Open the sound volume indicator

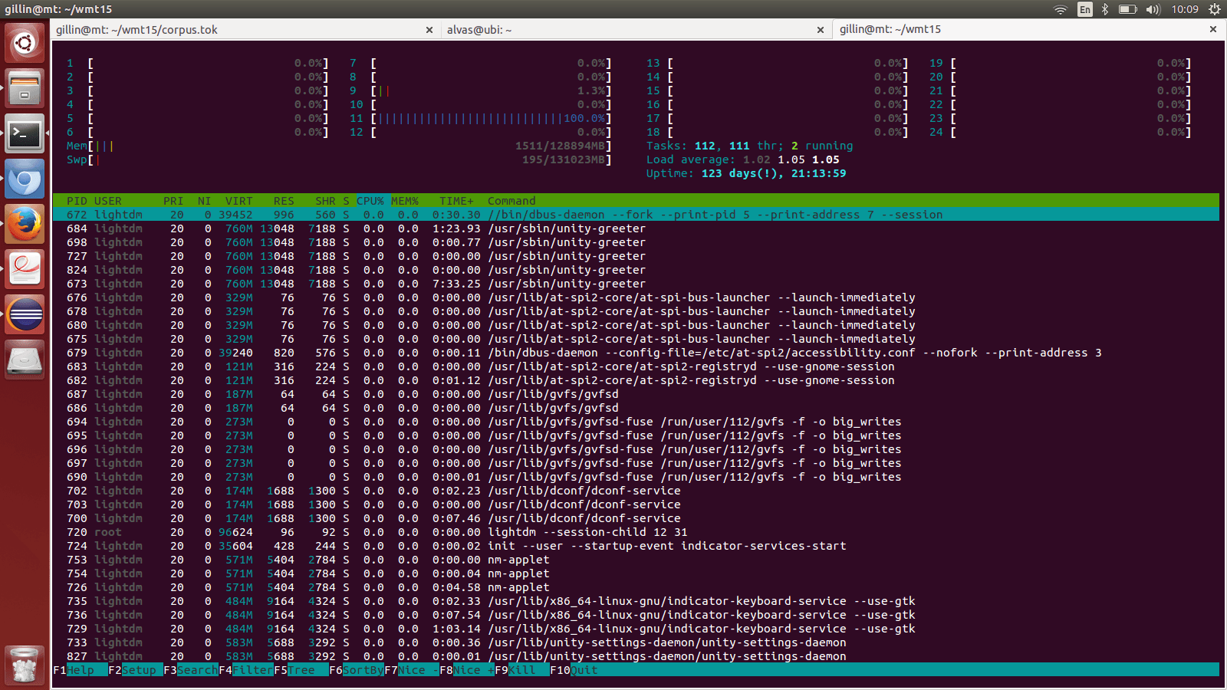pos(1153,9)
